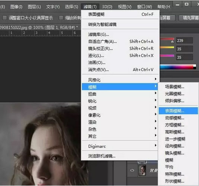Click the 适合屏幕 button beside 填充屏幕
This screenshot has height=186, width=199.
167,18
